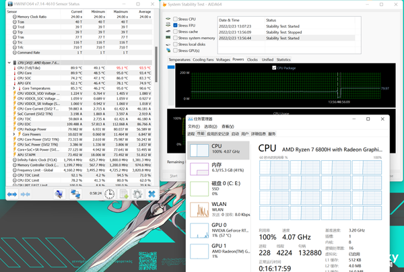The height and width of the screenshot is (272, 404).
Task: Click HWiNFO's magnifier-over-monitor toolbar icon
Action: [59, 194]
